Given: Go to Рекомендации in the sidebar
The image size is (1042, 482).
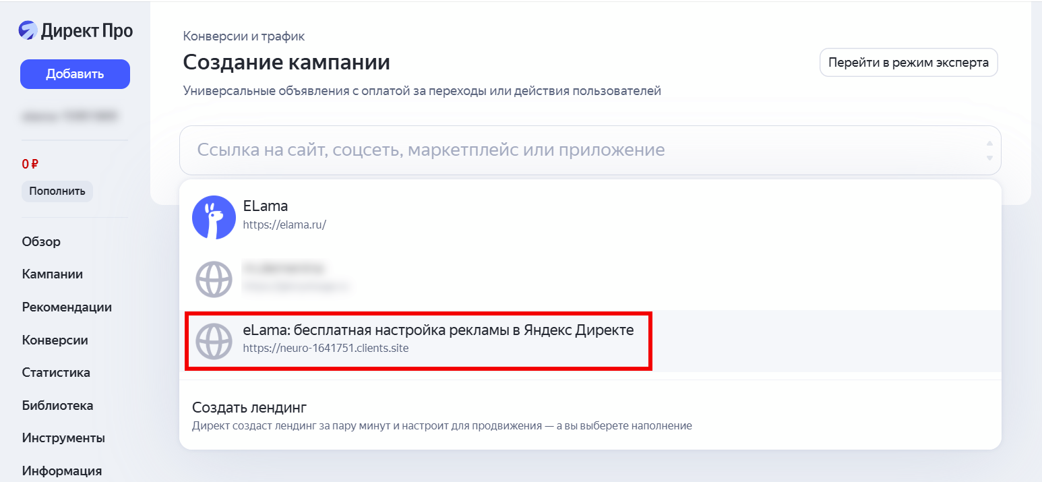Looking at the screenshot, I should click(67, 307).
